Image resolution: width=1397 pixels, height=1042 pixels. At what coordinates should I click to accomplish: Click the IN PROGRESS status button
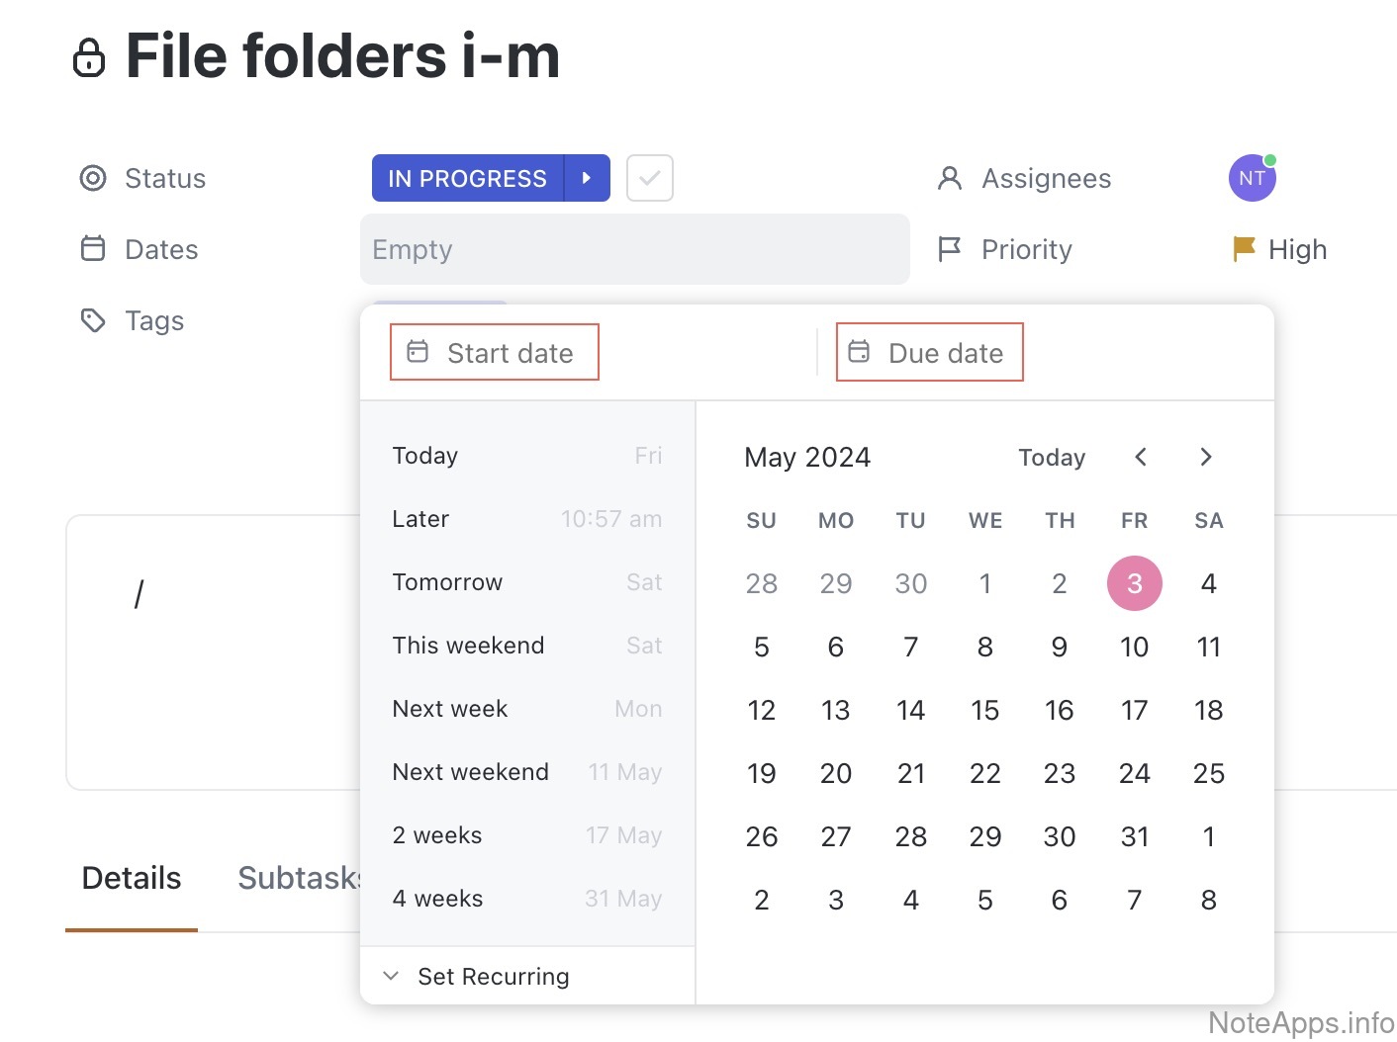tap(467, 178)
